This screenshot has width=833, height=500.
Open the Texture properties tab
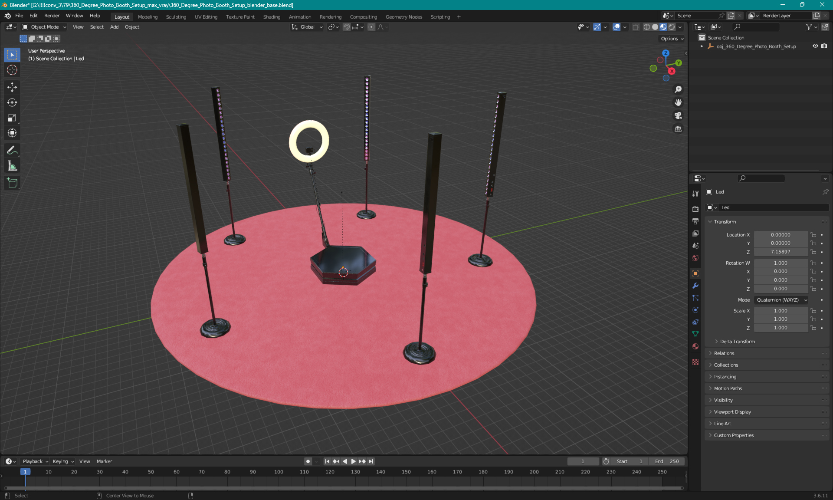[695, 362]
